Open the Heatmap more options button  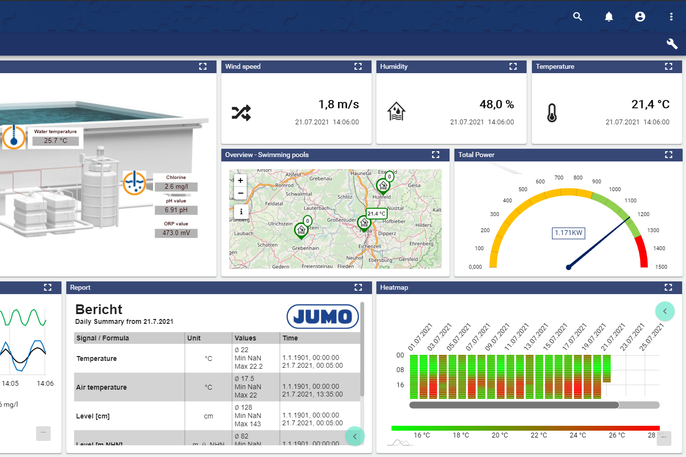tap(664, 437)
